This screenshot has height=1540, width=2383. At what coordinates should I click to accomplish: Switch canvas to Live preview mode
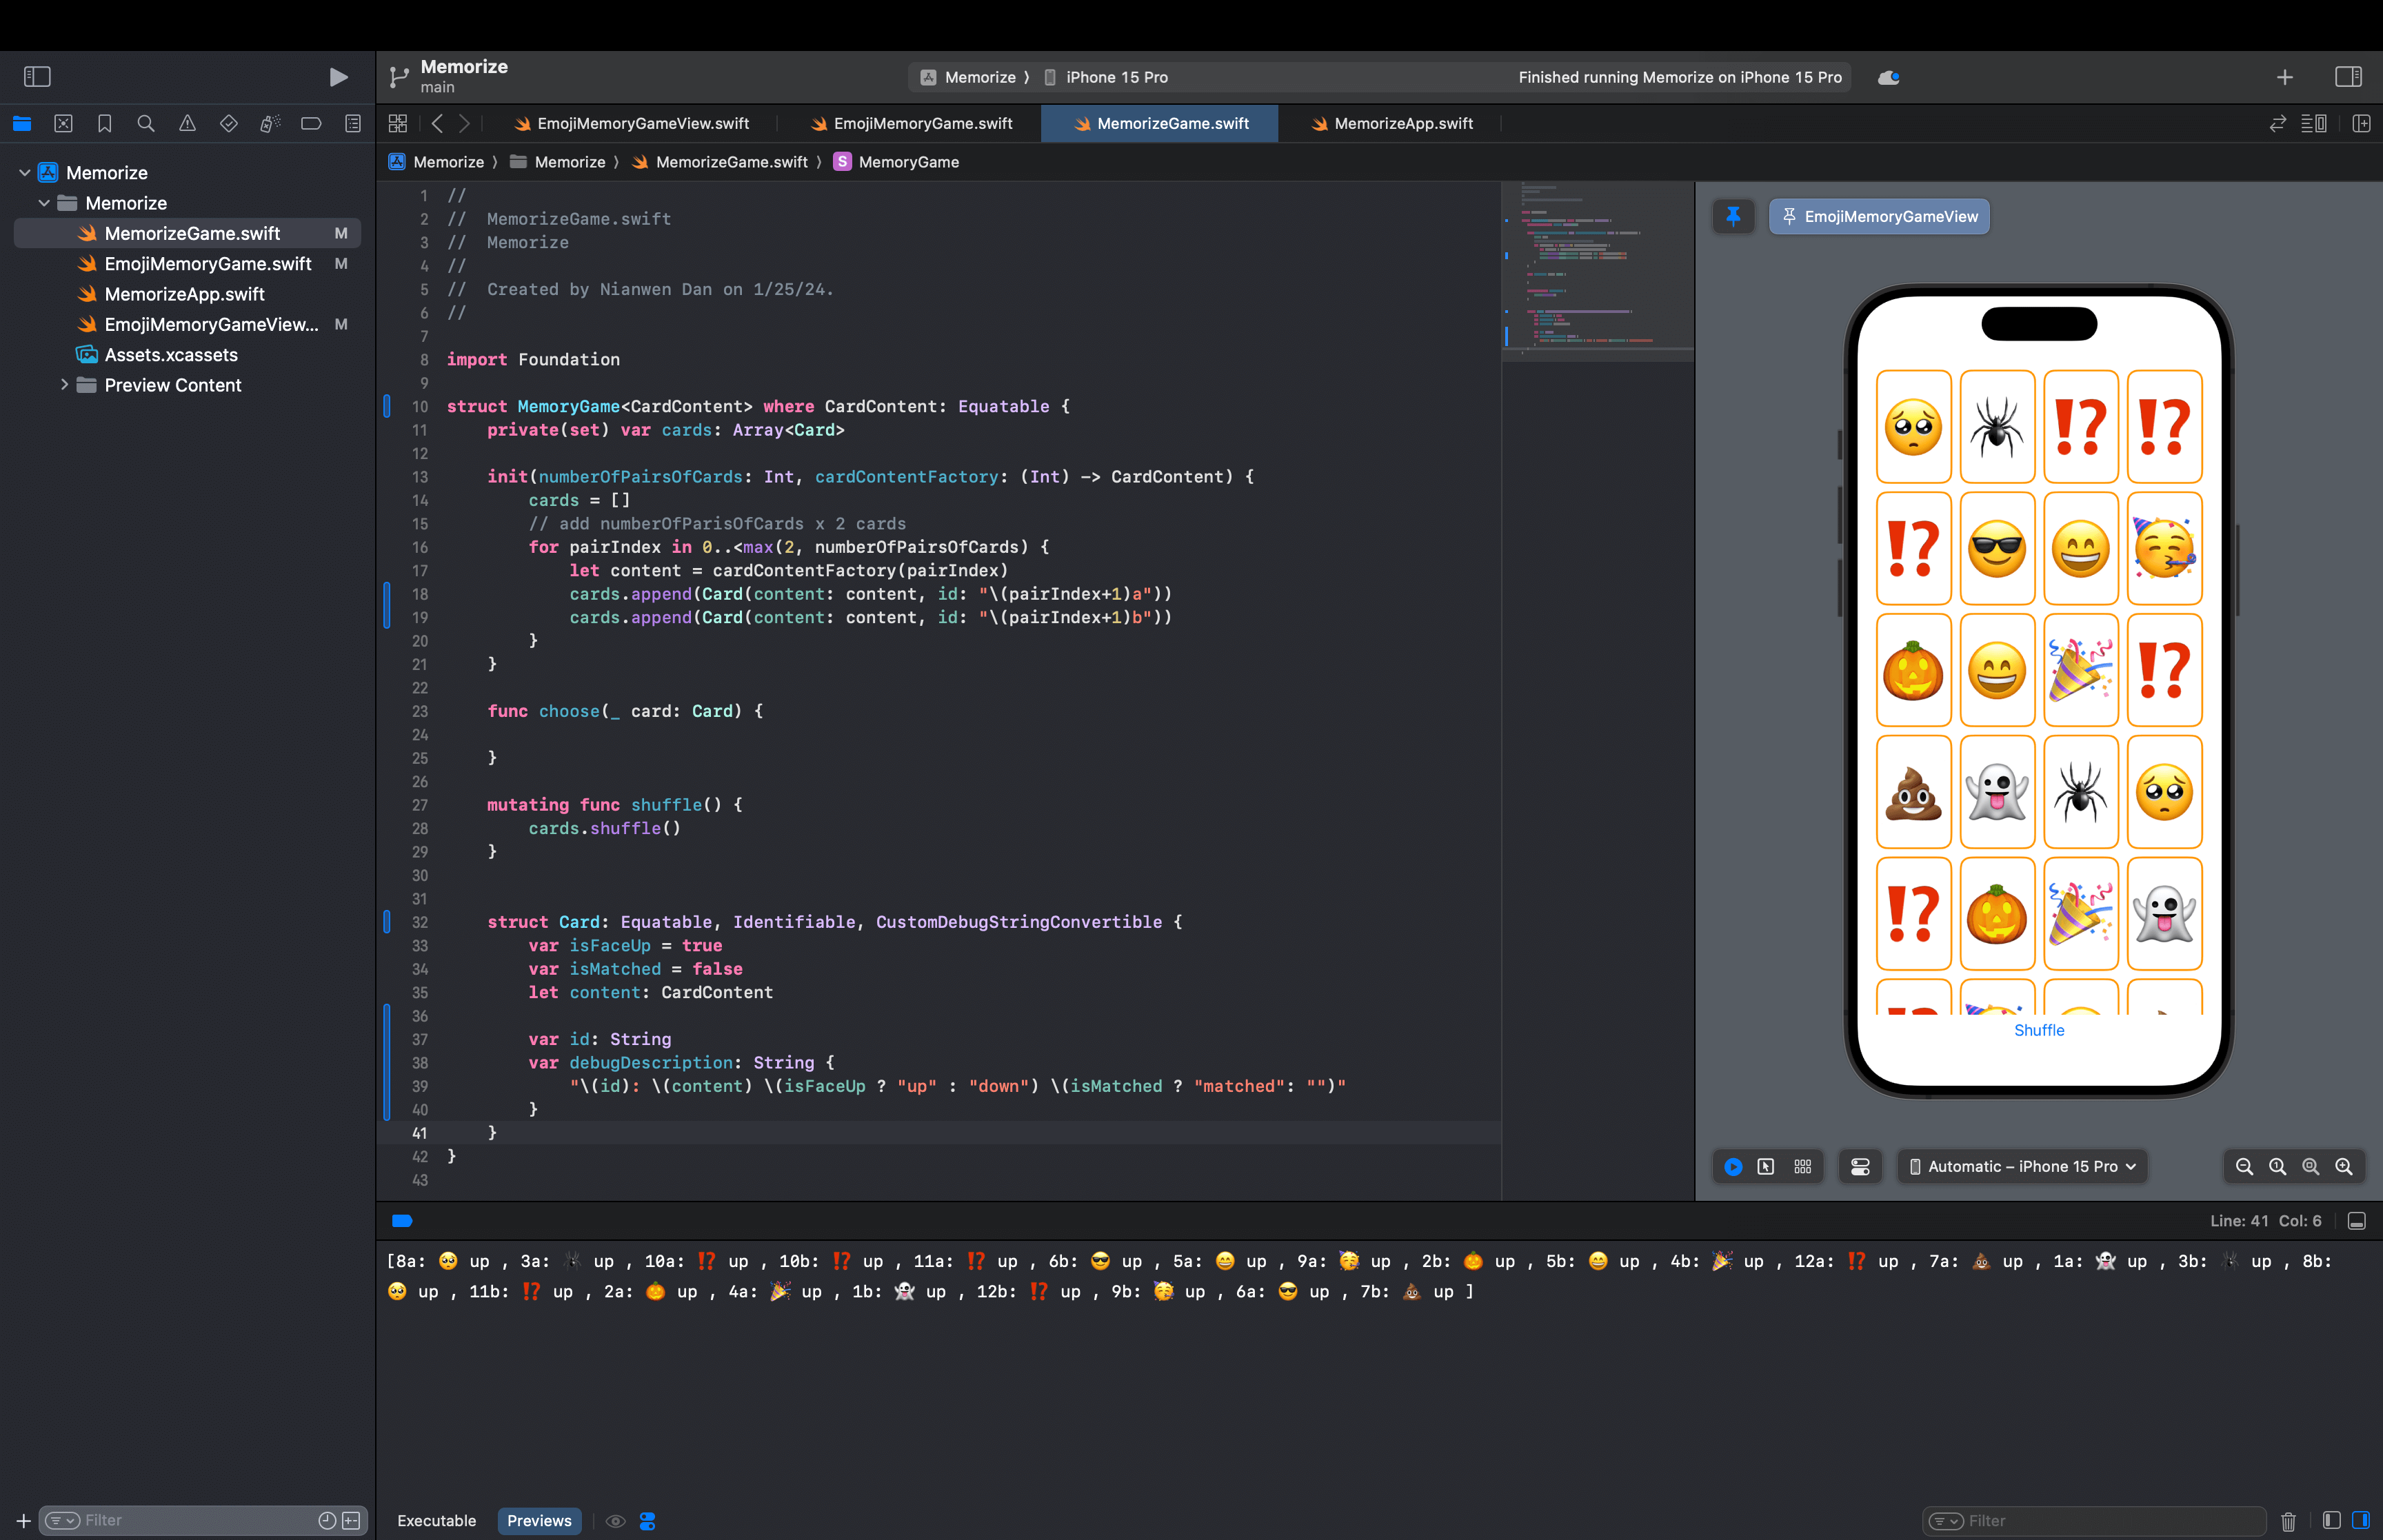1733,1166
